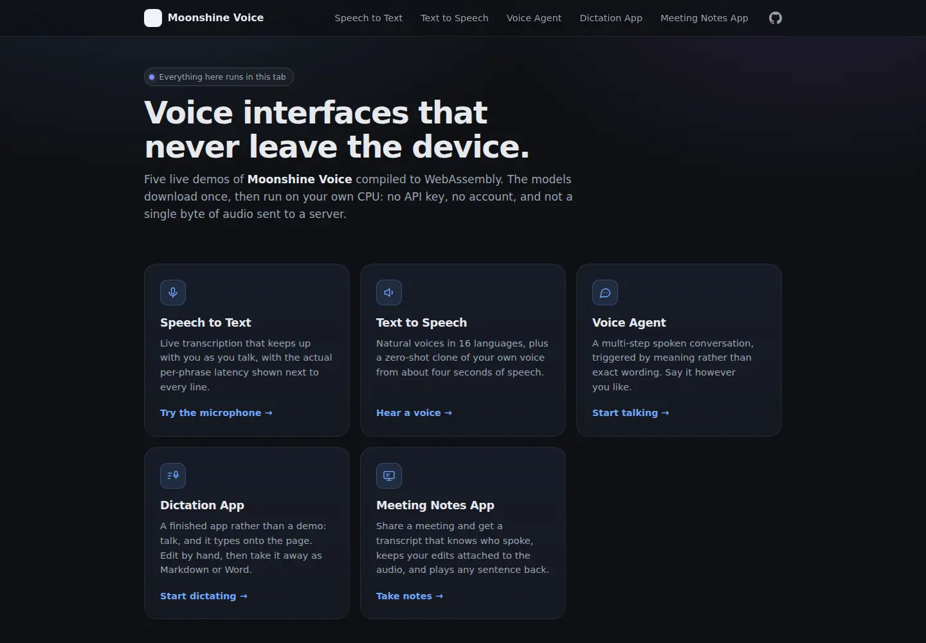Click the description starting "Share a meeting and get a"
The image size is (926, 643).
pos(462,548)
